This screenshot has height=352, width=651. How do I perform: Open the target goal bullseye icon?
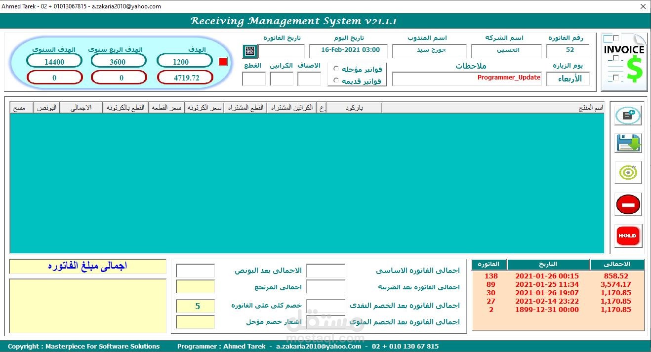(x=628, y=173)
